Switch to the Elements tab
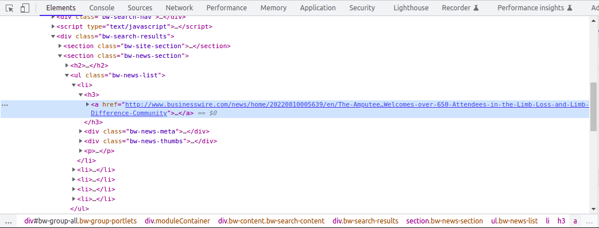 click(61, 8)
